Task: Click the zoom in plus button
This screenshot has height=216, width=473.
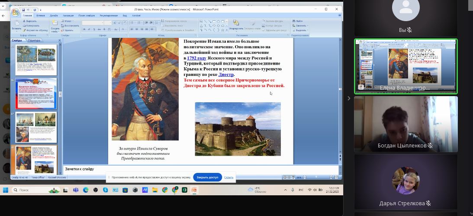Action: [331, 178]
